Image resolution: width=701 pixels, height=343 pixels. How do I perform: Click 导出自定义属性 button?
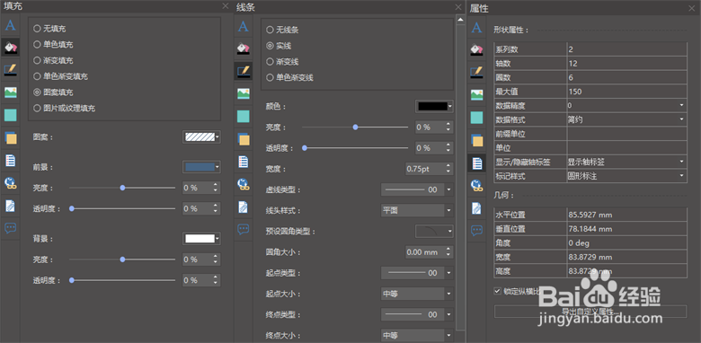[x=590, y=312]
